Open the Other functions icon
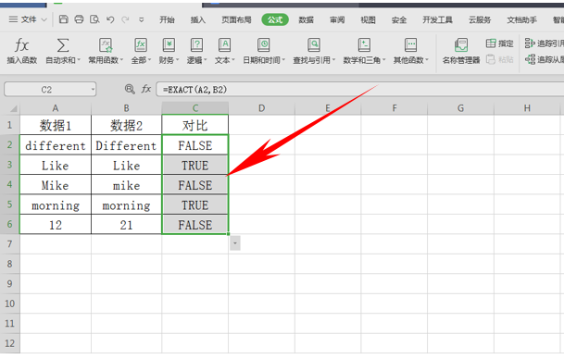 (410, 45)
